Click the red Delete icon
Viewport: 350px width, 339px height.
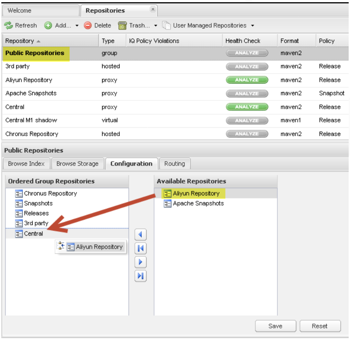point(88,26)
